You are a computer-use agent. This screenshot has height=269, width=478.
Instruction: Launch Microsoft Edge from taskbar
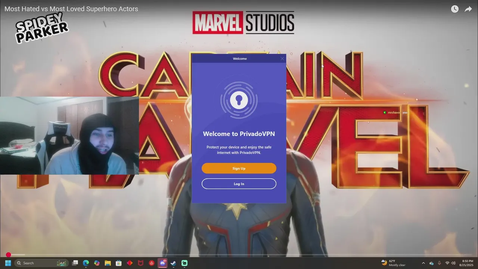[86, 263]
